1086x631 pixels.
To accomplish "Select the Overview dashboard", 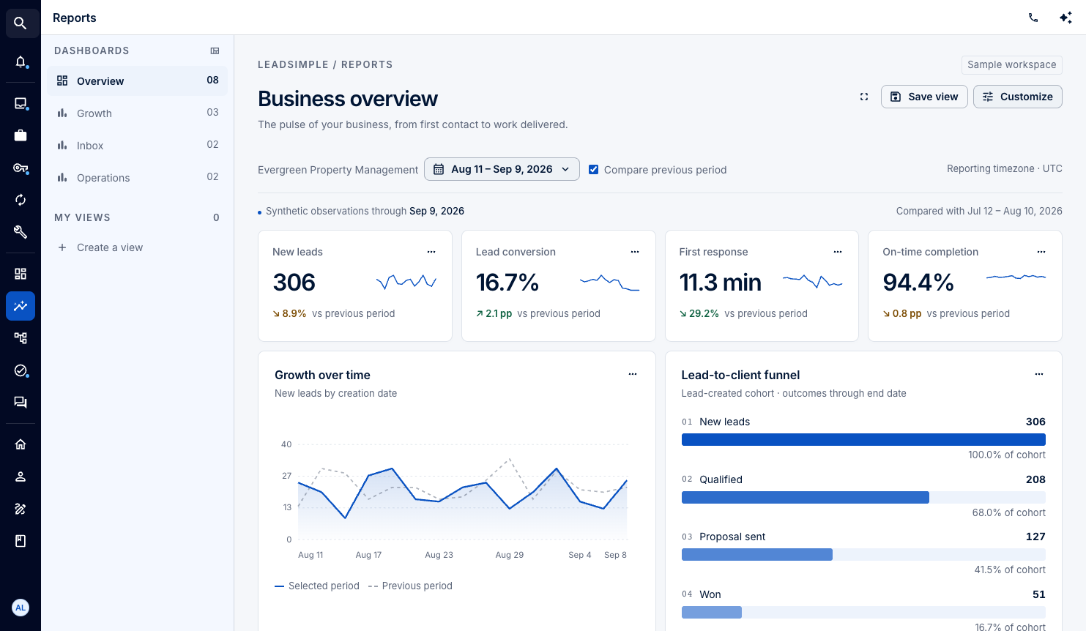I will (138, 81).
